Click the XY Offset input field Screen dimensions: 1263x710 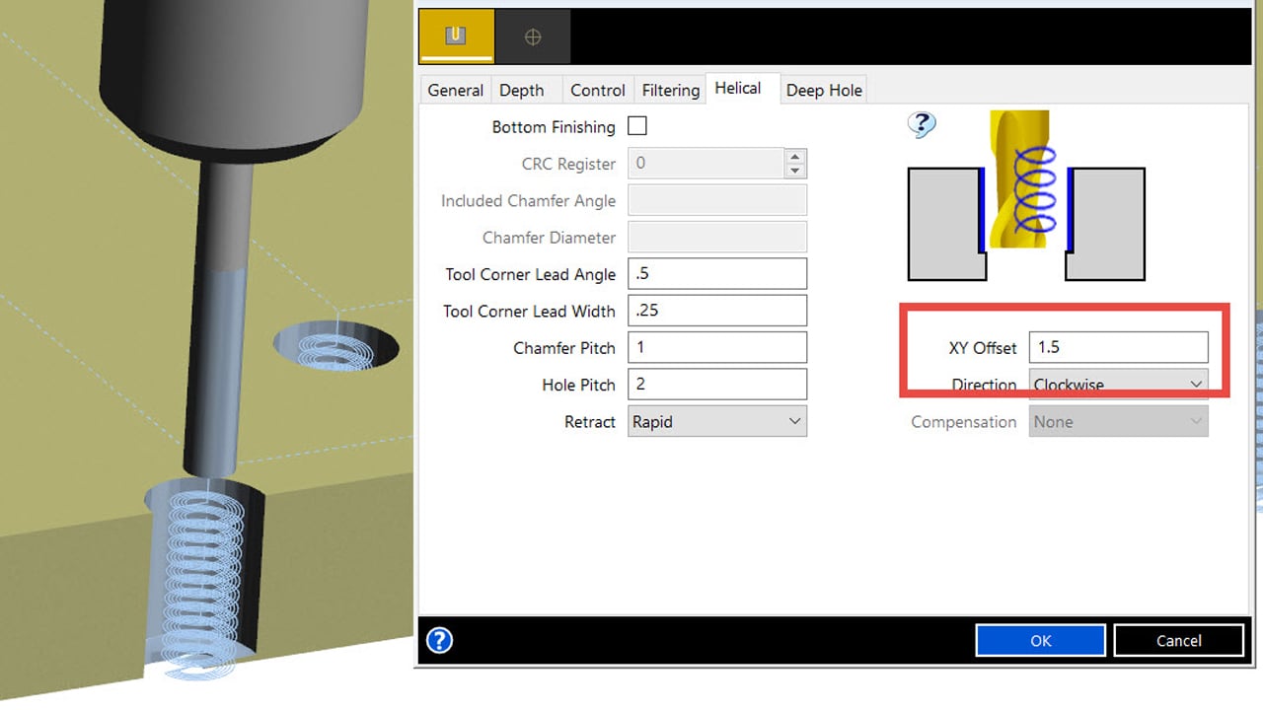point(1118,347)
